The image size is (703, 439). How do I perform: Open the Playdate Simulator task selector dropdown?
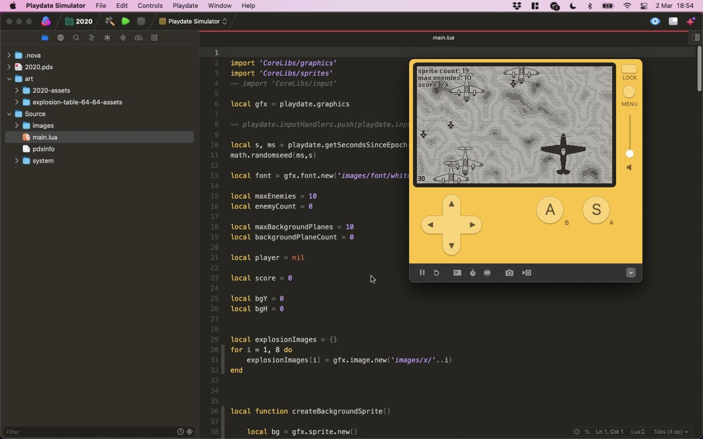(193, 21)
